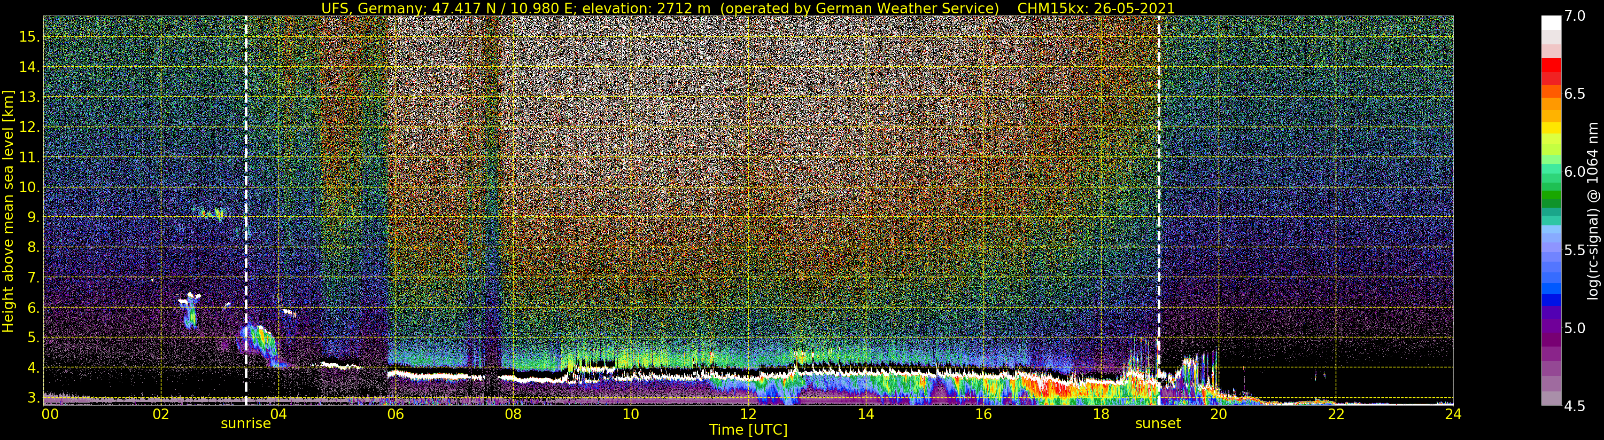Click the 4. height tick label
This screenshot has height=440, width=1604.
(x=33, y=368)
